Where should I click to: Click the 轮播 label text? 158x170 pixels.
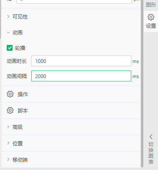click(x=20, y=48)
